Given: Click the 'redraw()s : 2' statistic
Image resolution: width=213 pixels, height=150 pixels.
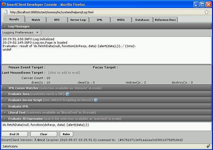Looking at the screenshot, I should 136,82.
